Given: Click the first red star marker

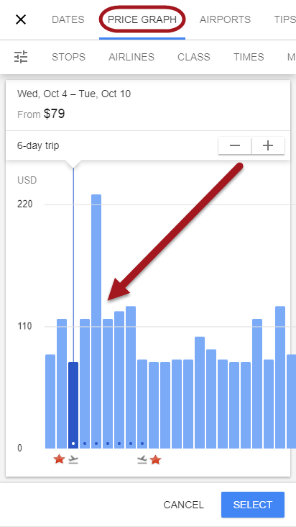Looking at the screenshot, I should click(60, 459).
